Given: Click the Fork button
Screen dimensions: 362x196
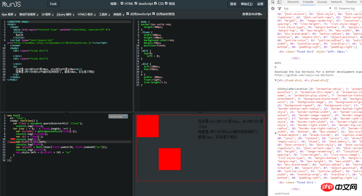Looking at the screenshot, I should click(53, 4).
